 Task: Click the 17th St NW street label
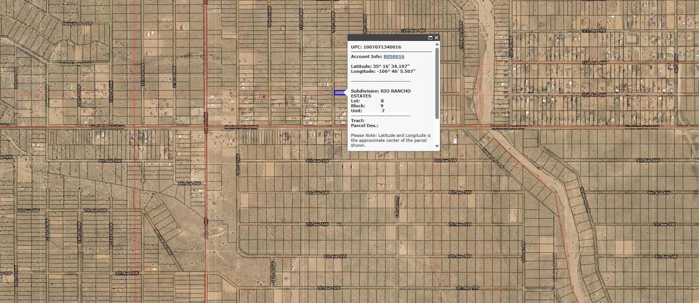pos(301,23)
